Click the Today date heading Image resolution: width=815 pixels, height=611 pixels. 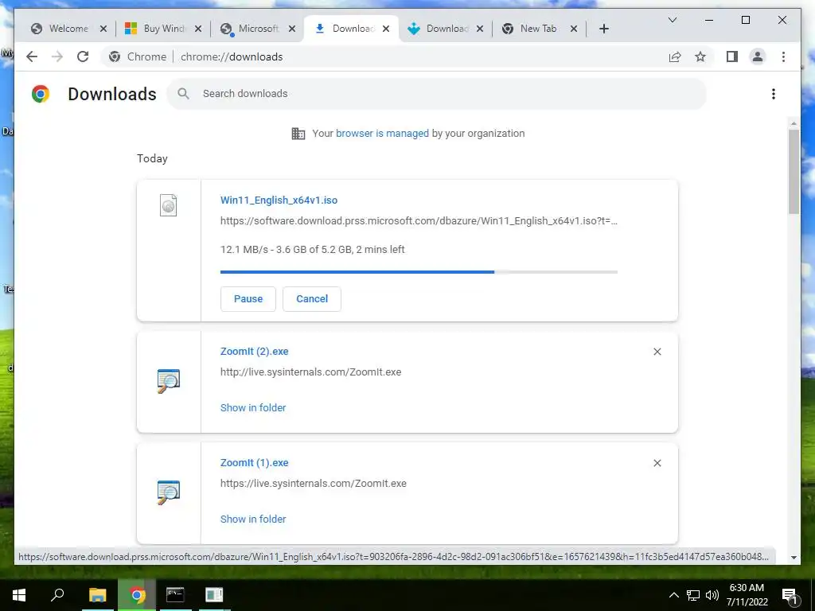(x=152, y=158)
